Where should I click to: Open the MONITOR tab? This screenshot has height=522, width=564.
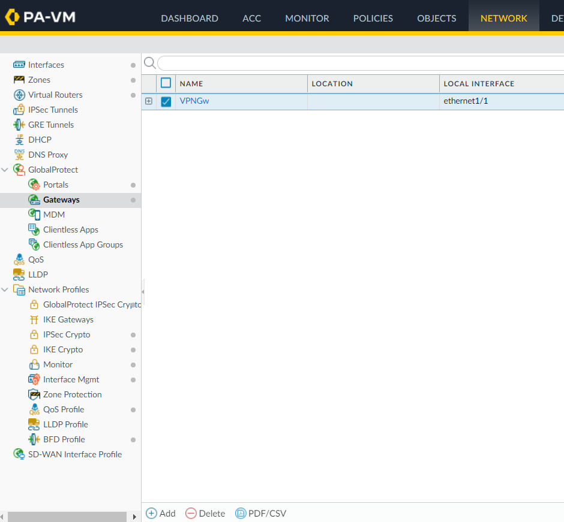pos(307,18)
